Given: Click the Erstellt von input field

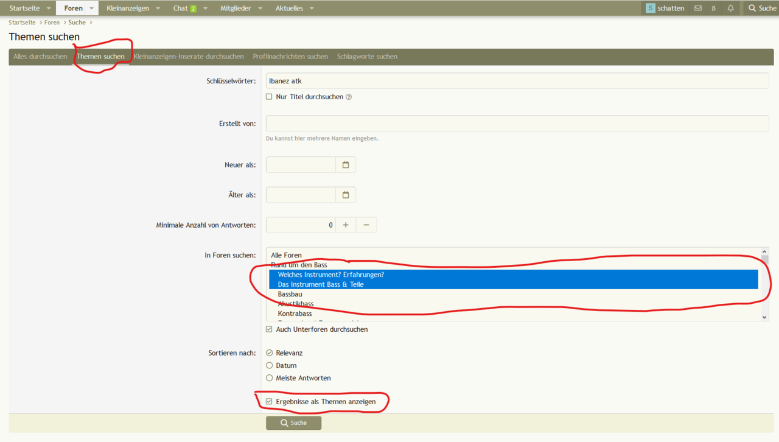Looking at the screenshot, I should (517, 124).
